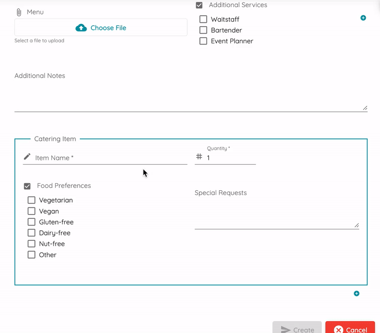Click the resize handle of Additional Notes textarea

coord(365,108)
